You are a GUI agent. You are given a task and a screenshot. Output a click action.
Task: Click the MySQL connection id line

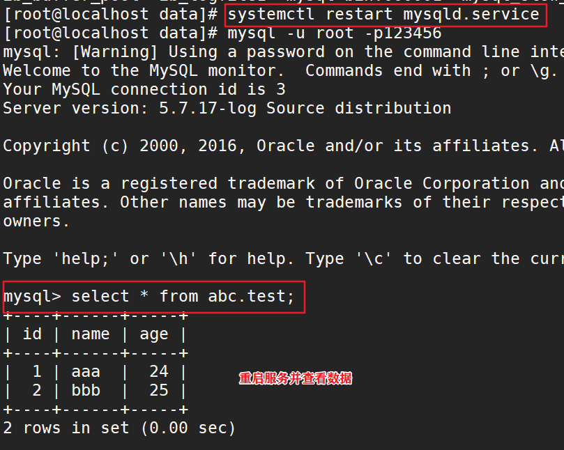click(x=144, y=90)
